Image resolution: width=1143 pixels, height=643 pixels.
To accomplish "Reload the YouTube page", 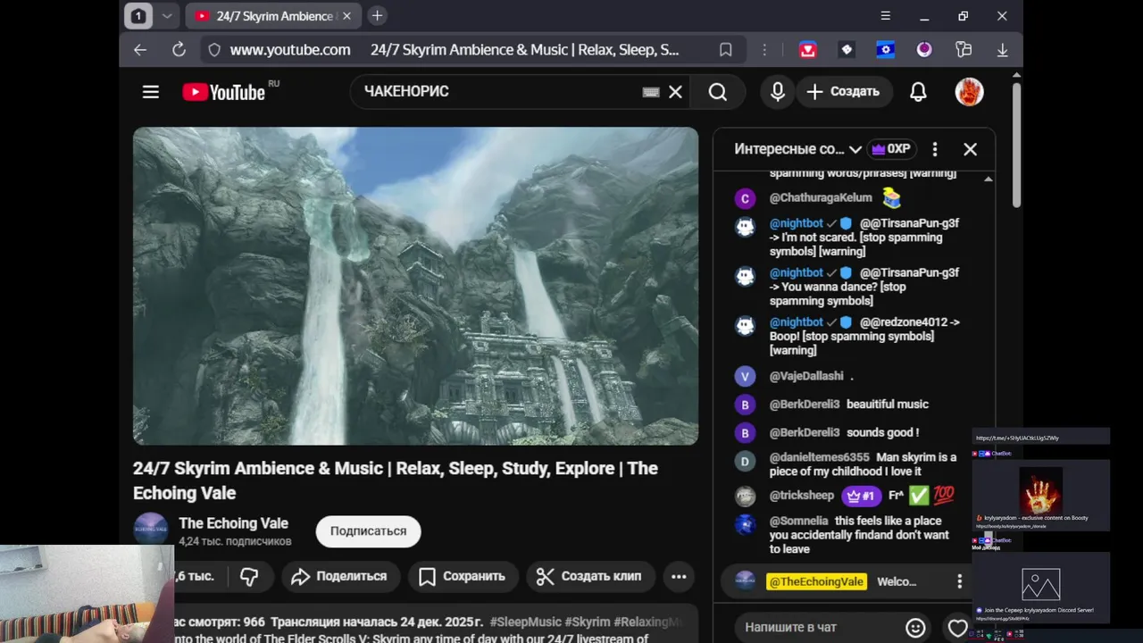I will [179, 50].
